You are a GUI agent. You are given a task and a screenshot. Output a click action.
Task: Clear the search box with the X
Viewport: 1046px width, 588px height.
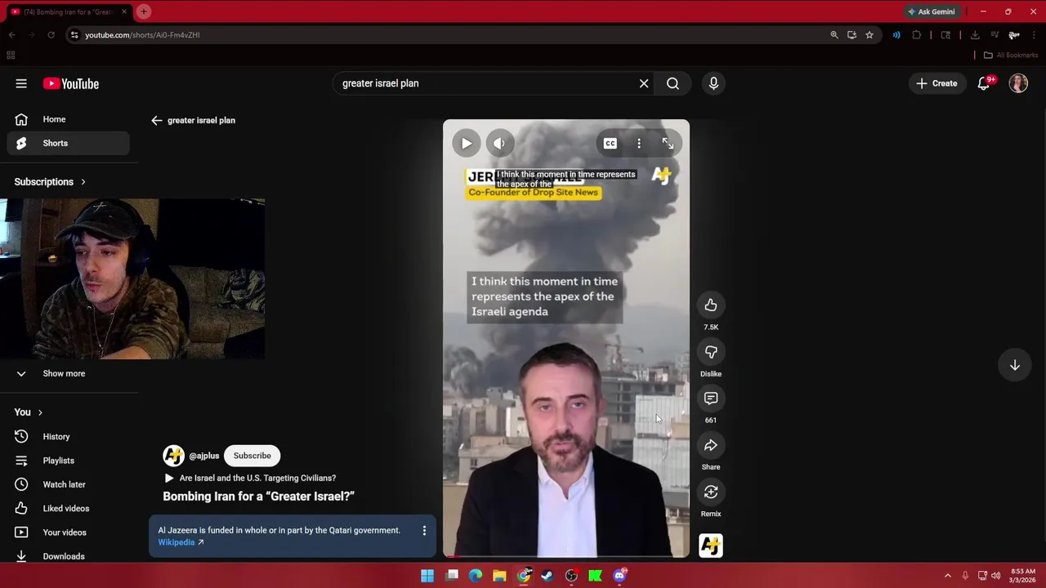tap(644, 83)
